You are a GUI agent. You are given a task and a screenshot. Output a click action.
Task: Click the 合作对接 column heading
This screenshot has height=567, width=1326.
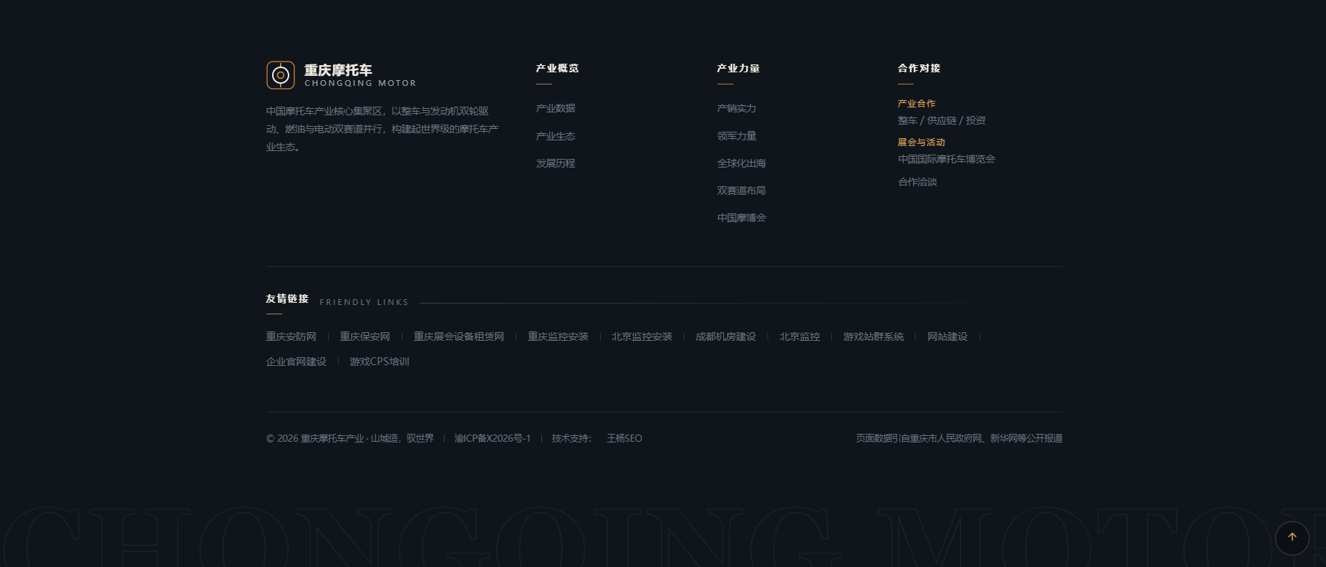(919, 68)
